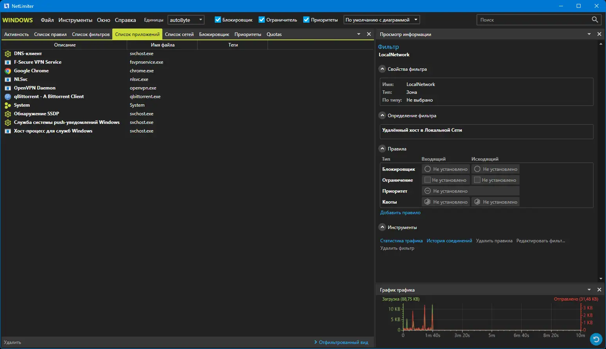Close the Просмотр информации panel
This screenshot has width=606, height=349.
pyautogui.click(x=599, y=34)
